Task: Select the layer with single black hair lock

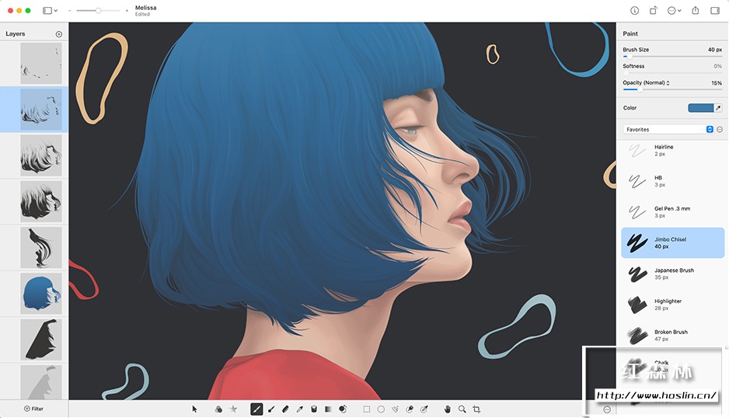Action: click(41, 247)
